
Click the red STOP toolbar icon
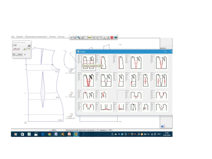point(112,38)
